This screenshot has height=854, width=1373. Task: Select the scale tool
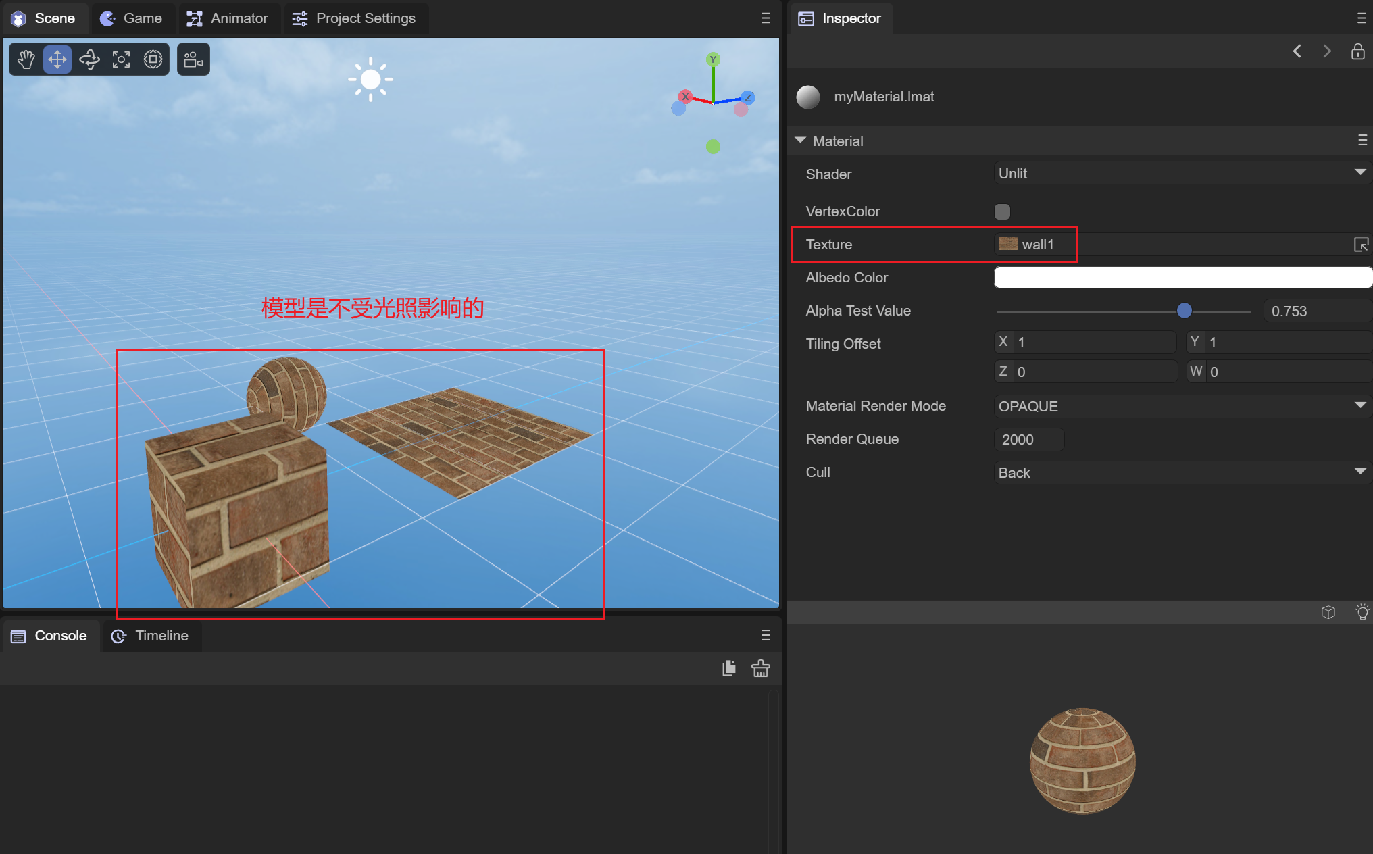click(121, 59)
